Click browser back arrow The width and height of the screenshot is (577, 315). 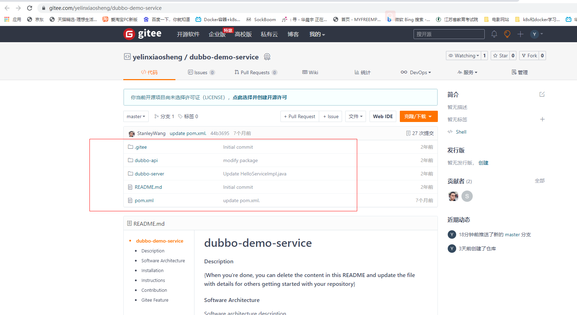coord(7,8)
